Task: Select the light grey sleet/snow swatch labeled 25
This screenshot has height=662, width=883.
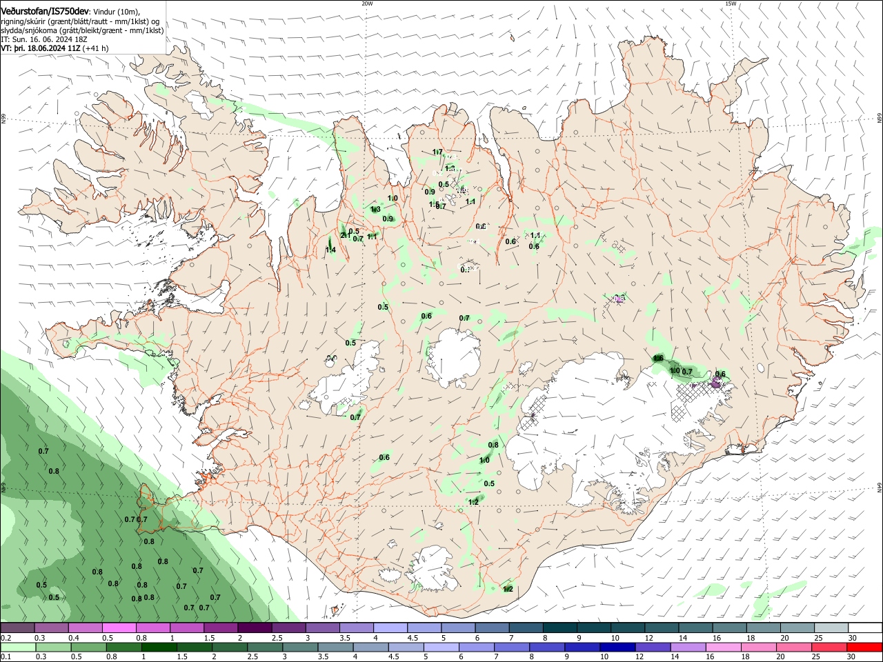Action: (x=832, y=628)
